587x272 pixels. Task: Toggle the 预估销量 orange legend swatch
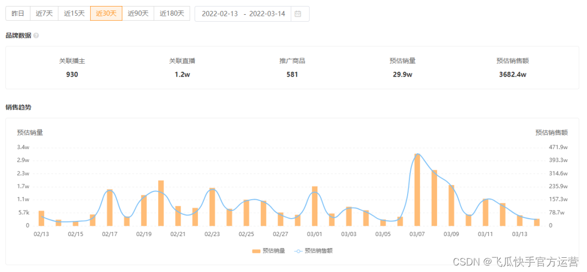point(256,251)
